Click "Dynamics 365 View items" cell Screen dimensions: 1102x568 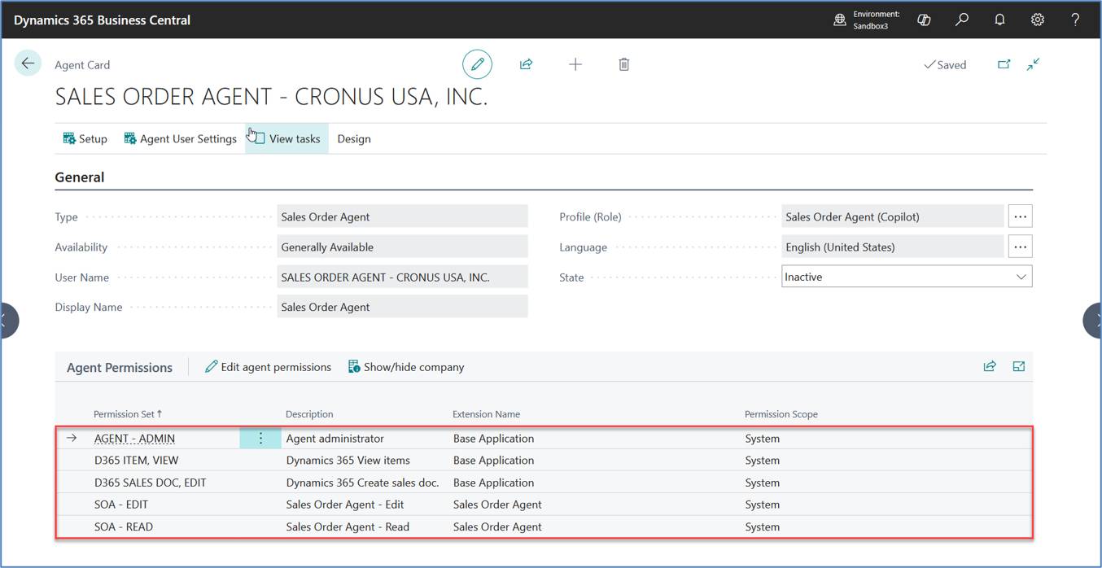[x=348, y=460]
